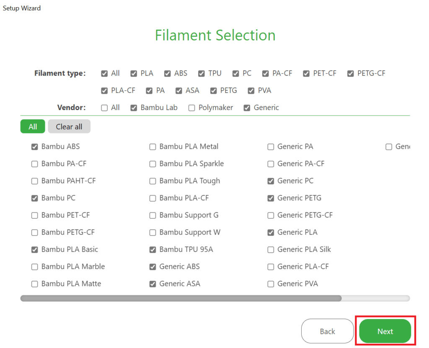Uncheck the Generic vendor
The height and width of the screenshot is (348, 429).
(x=247, y=108)
